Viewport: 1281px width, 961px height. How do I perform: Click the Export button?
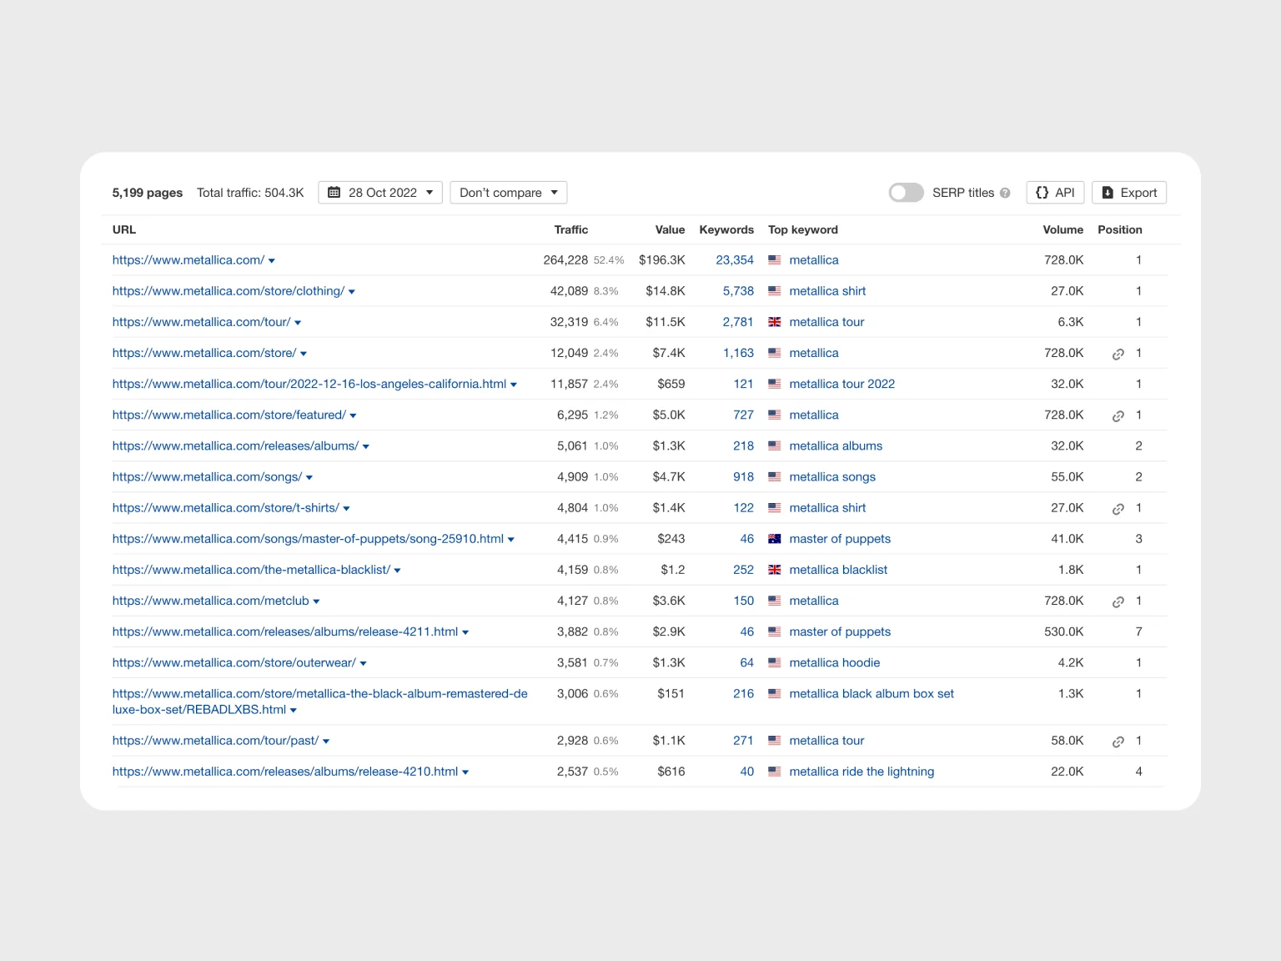[1129, 193]
